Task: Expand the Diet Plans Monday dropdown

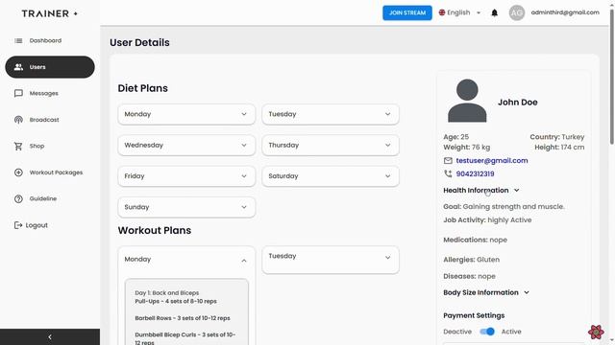Action: click(x=186, y=114)
